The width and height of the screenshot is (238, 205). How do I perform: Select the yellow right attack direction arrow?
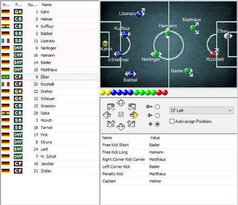pos(134,115)
